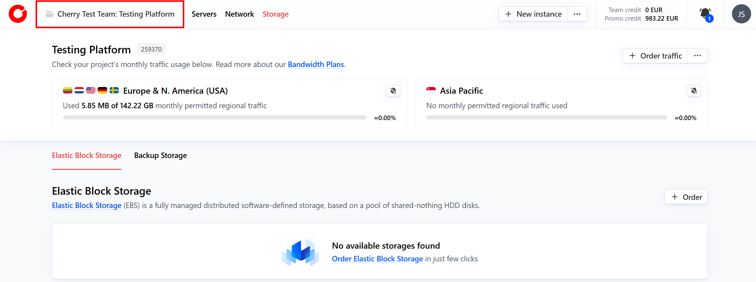This screenshot has width=756, height=282.
Task: Open the JS user avatar menu
Action: (741, 14)
